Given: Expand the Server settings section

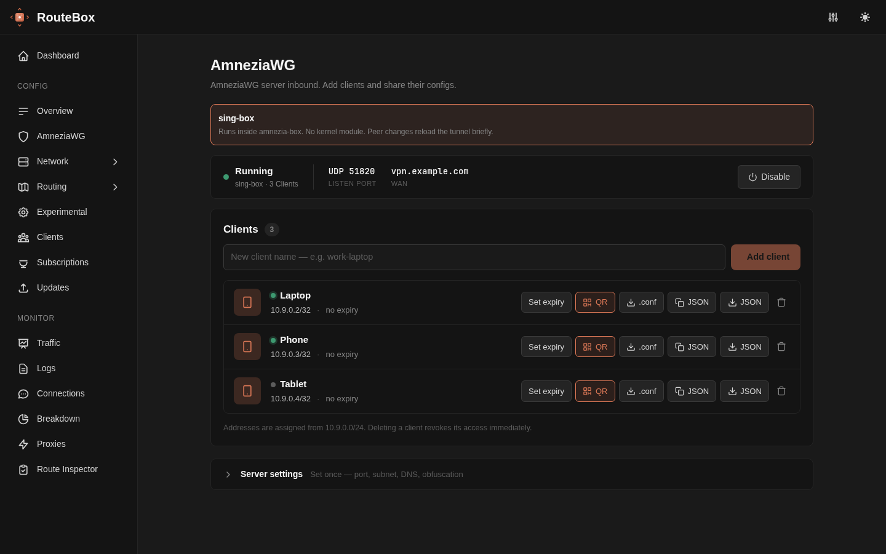Looking at the screenshot, I should coord(512,474).
